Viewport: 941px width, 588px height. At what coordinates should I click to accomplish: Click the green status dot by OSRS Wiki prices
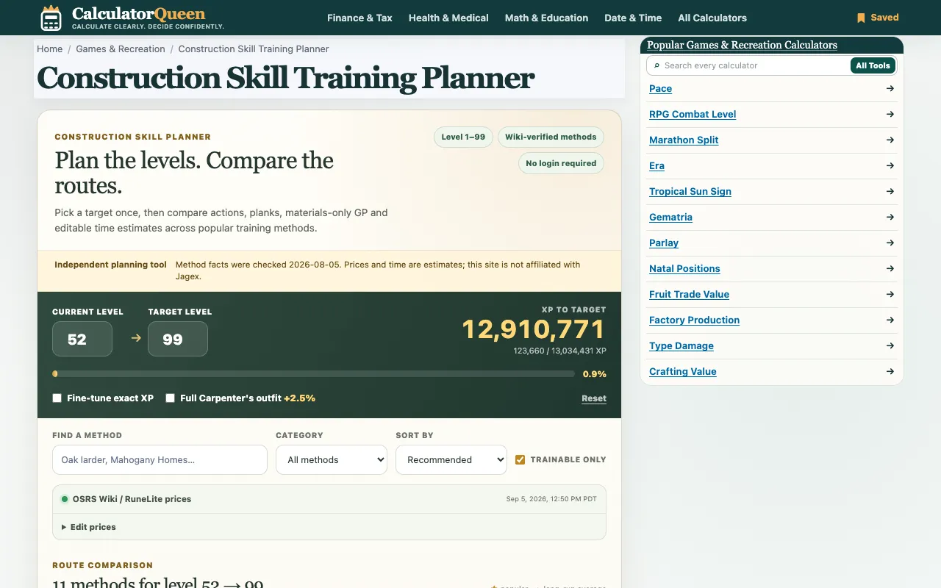point(65,499)
